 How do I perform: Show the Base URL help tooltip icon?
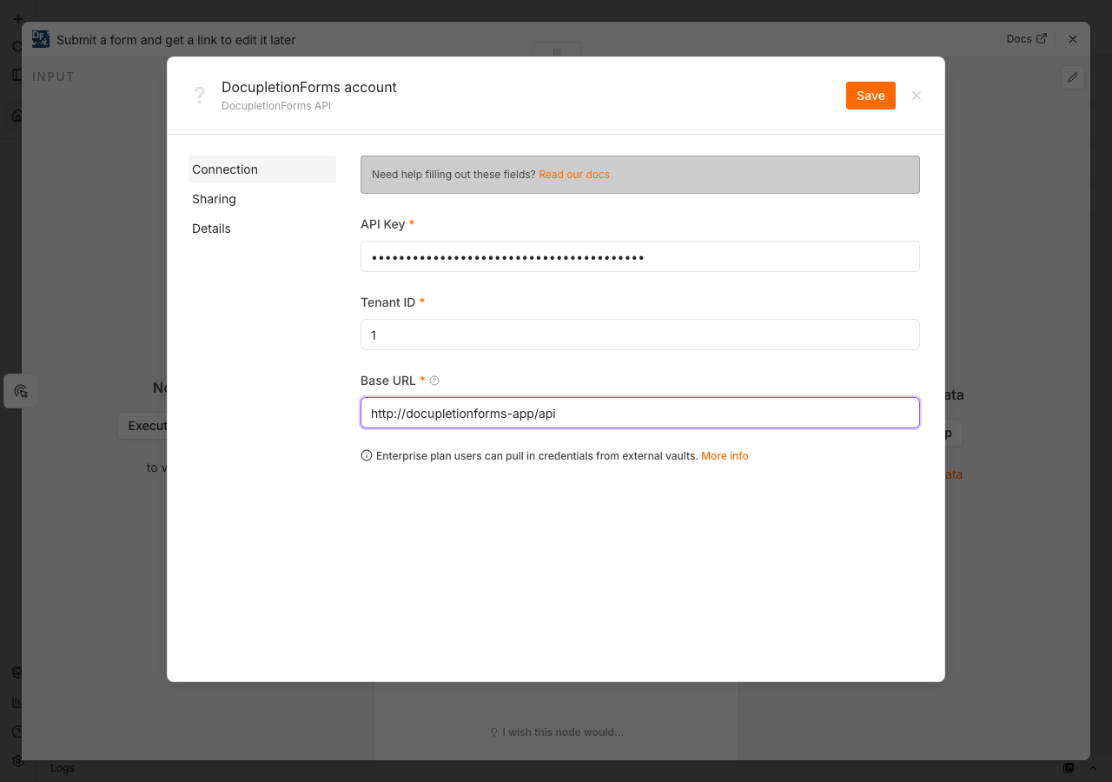point(434,381)
